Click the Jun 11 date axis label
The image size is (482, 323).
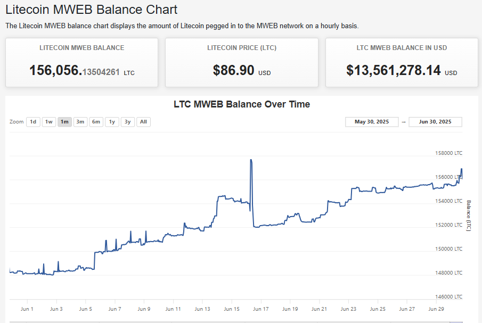coord(173,309)
